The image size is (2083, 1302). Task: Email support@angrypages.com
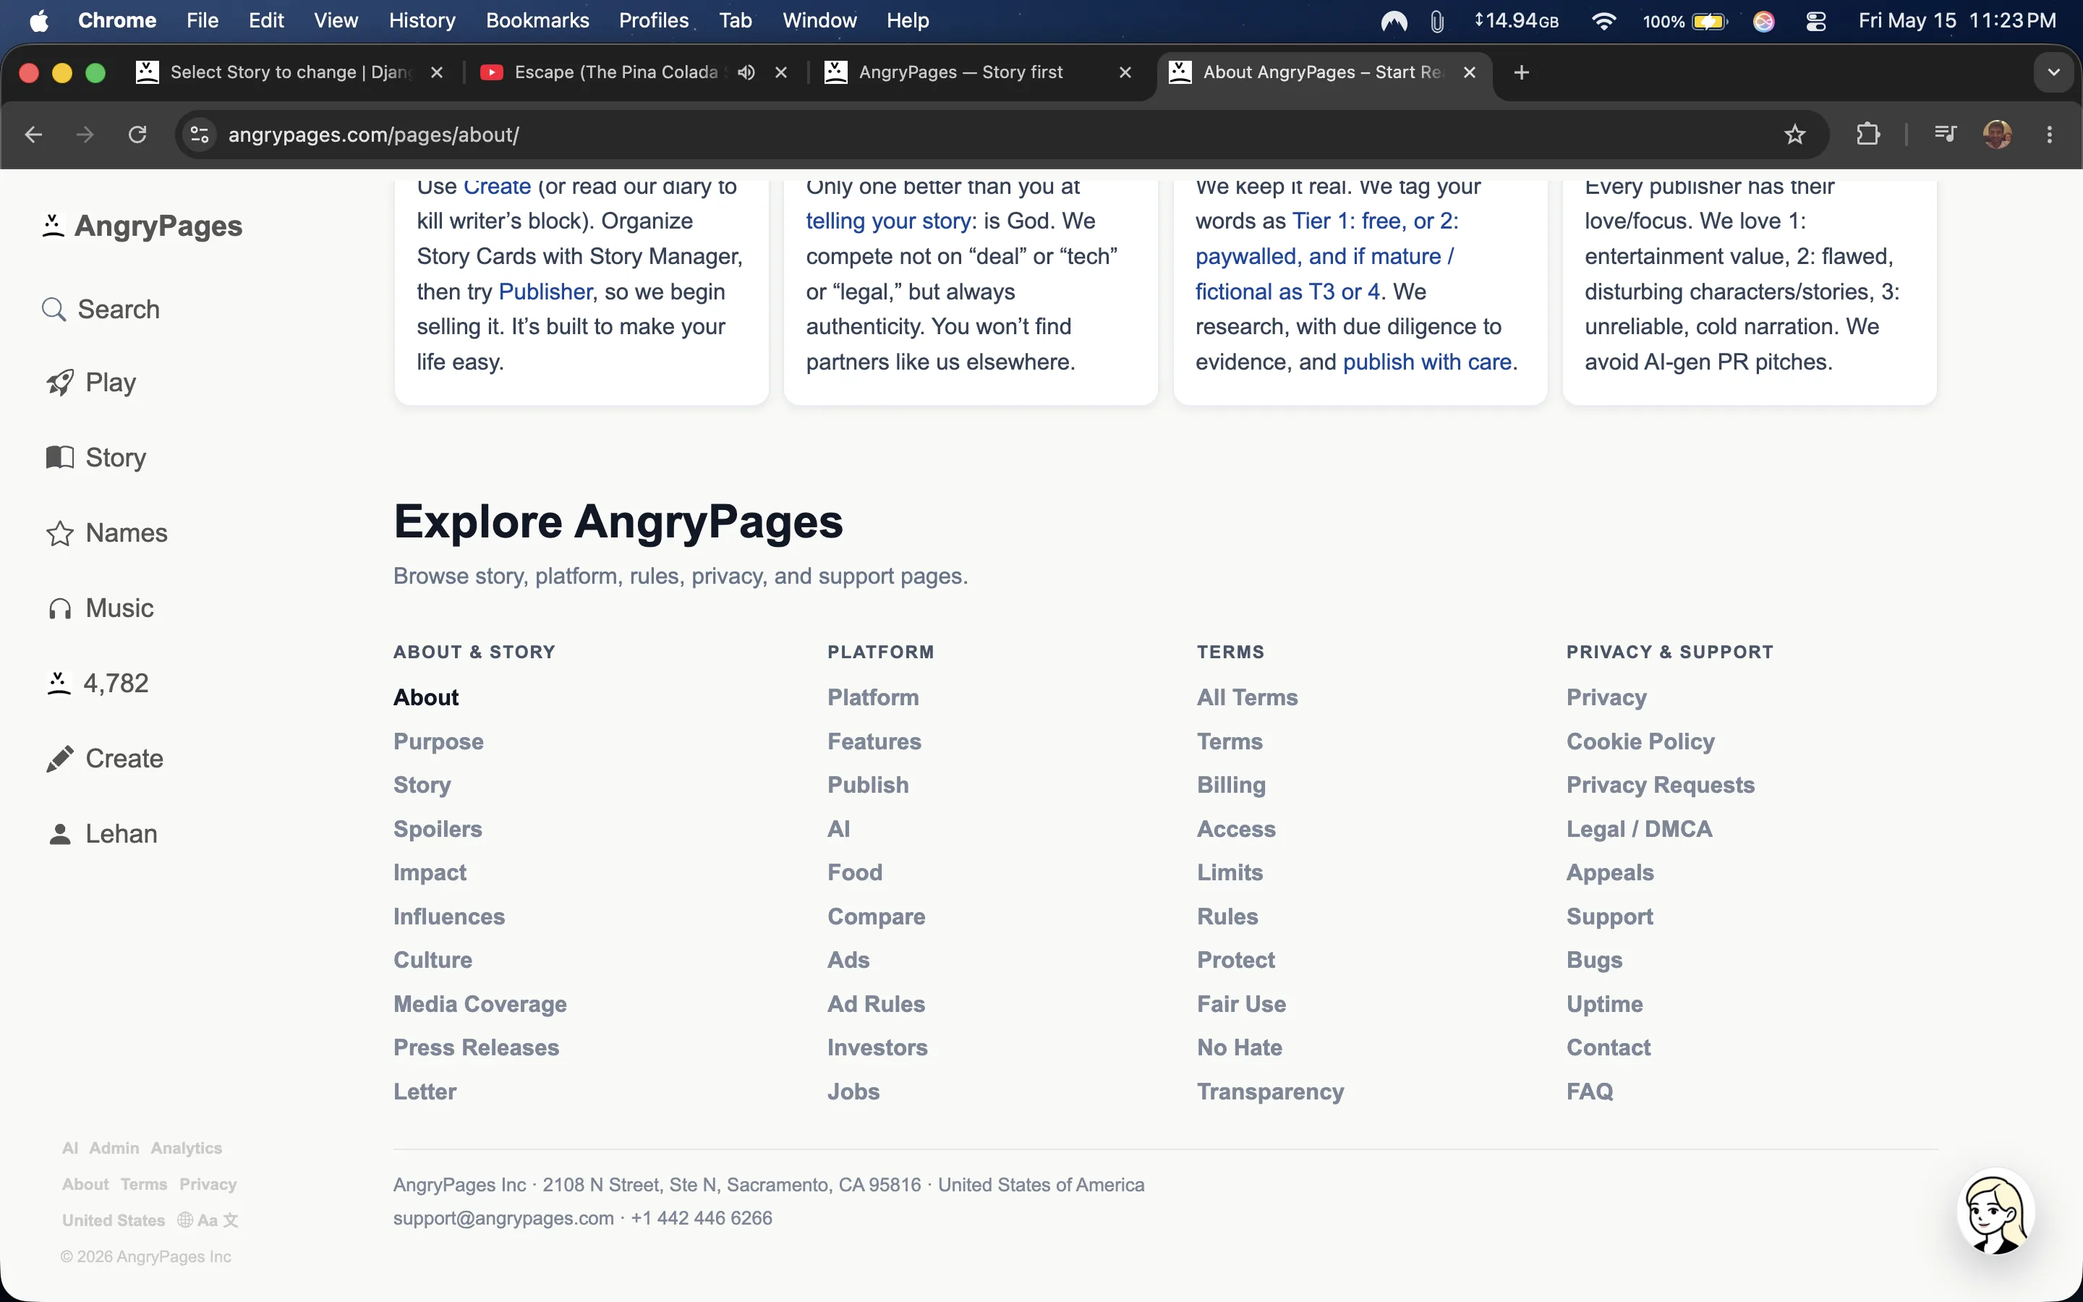[x=503, y=1219]
